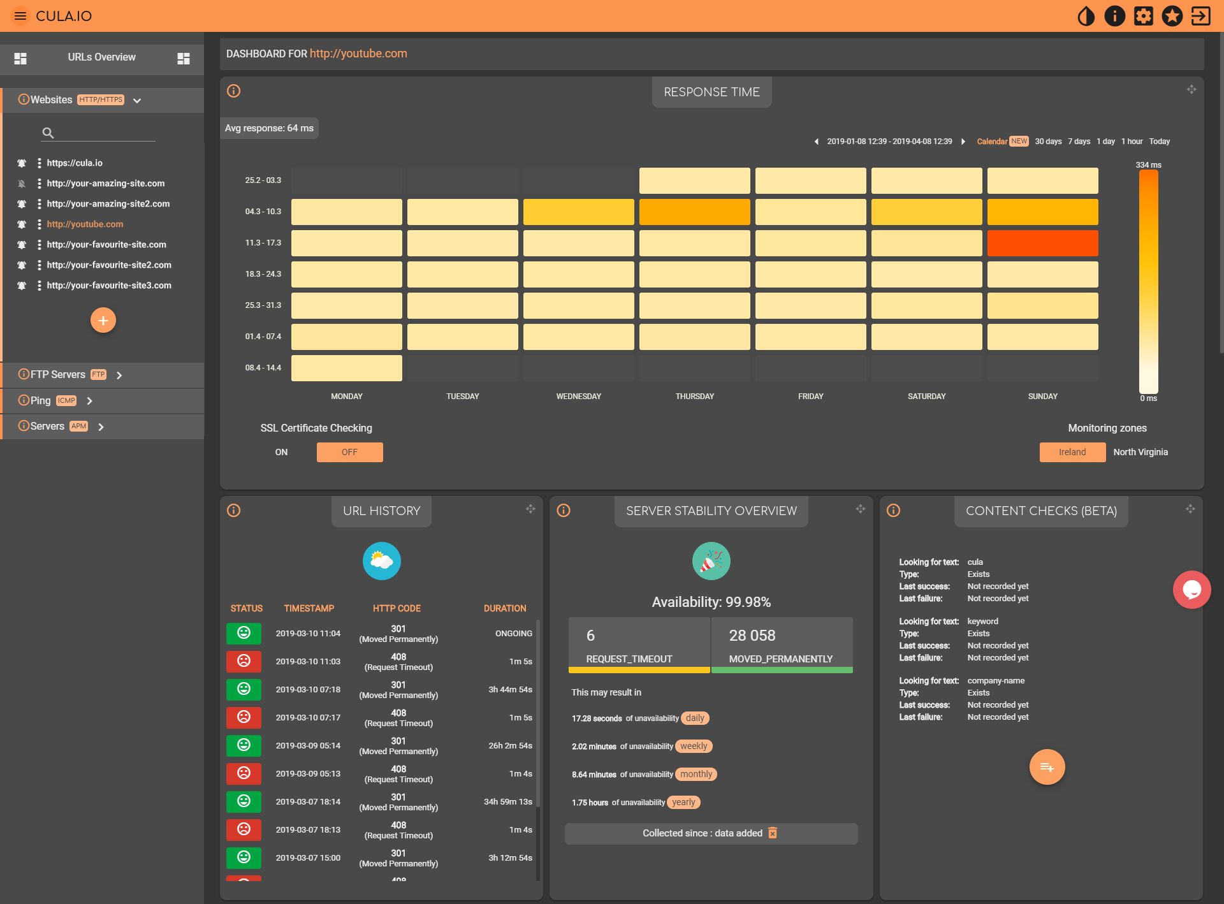
Task: Open settings gear icon in header
Action: pyautogui.click(x=1143, y=16)
